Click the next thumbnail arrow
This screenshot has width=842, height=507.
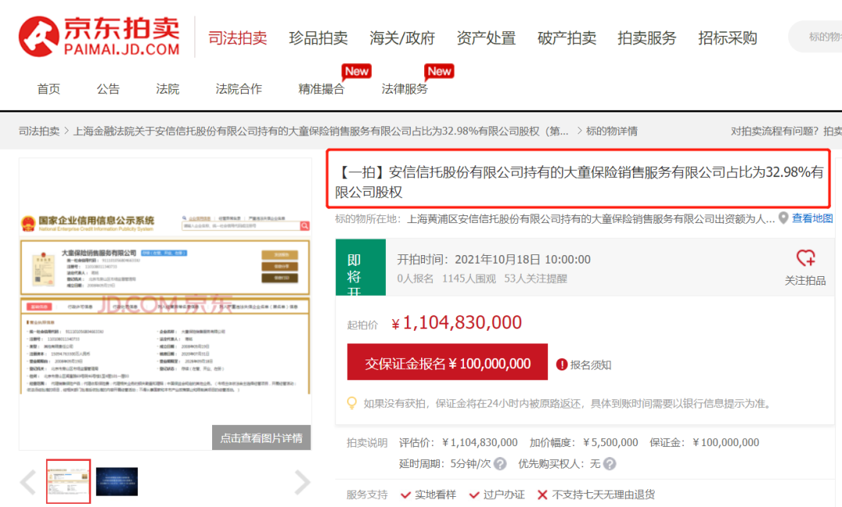(302, 482)
